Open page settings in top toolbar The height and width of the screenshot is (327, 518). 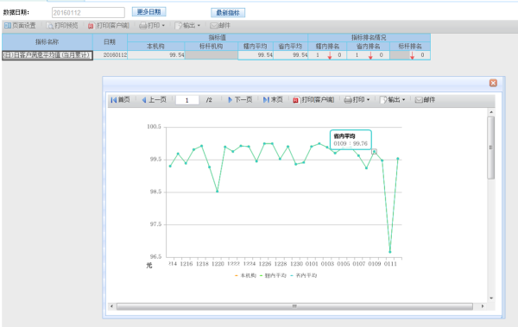click(x=20, y=25)
